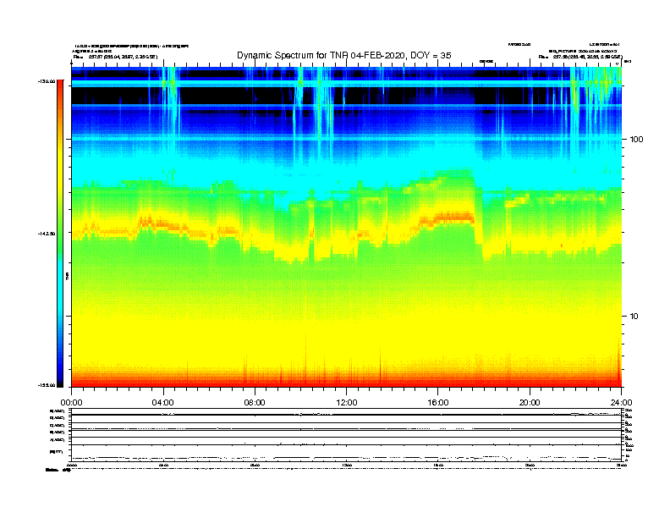
Task: Select the 12:00 time axis label
Action: [x=347, y=403]
